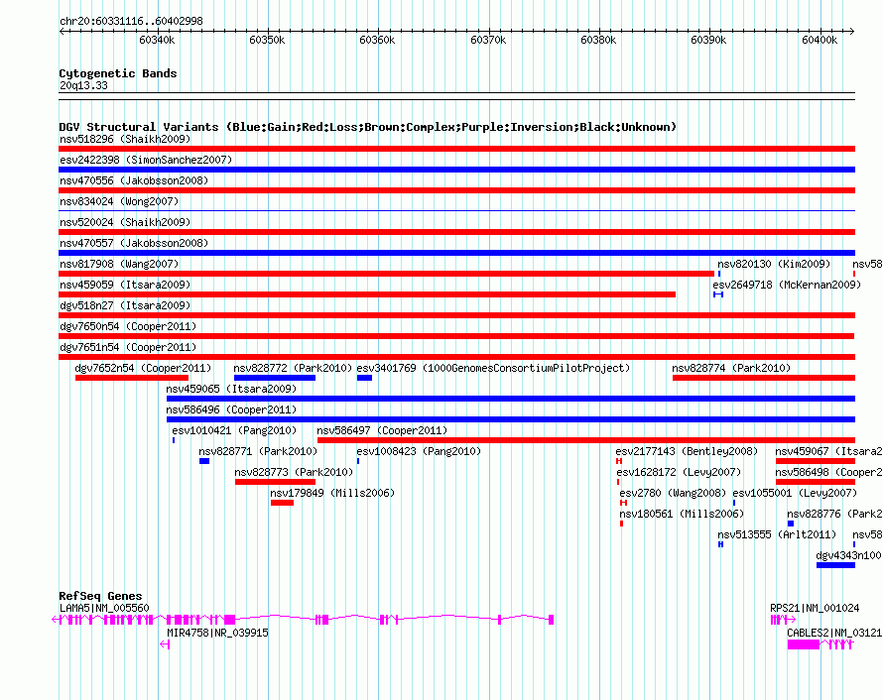The height and width of the screenshot is (700, 883).
Task: Click the esv2780 (Wang2008) red marker
Action: click(x=623, y=503)
